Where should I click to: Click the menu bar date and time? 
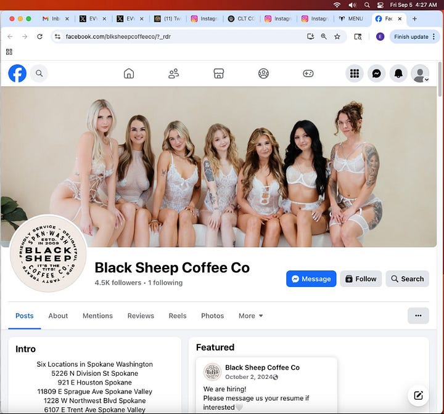413,5
